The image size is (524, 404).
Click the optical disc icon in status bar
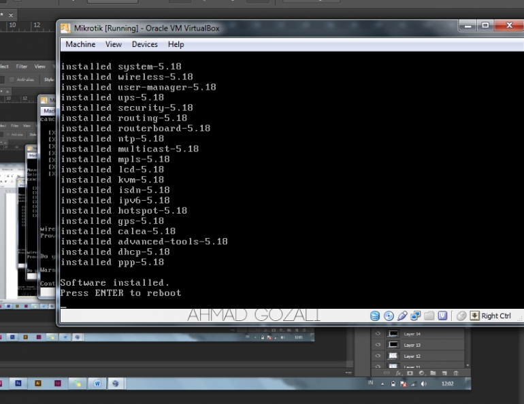[389, 316]
